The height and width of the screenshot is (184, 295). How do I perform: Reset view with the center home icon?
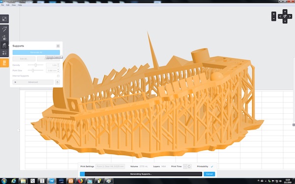[x=285, y=17]
